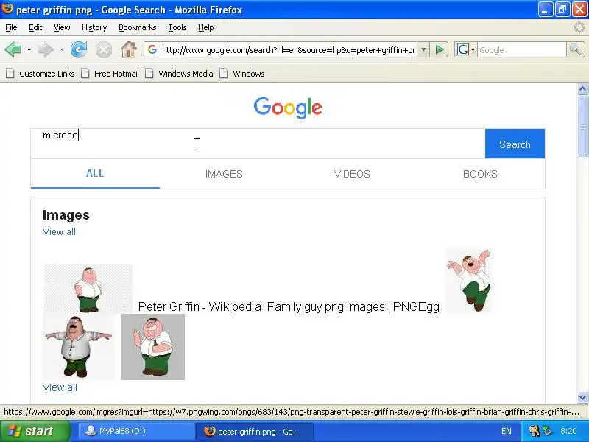Image resolution: width=589 pixels, height=442 pixels.
Task: Click the peter griffin png taskbar button
Action: tap(255, 431)
